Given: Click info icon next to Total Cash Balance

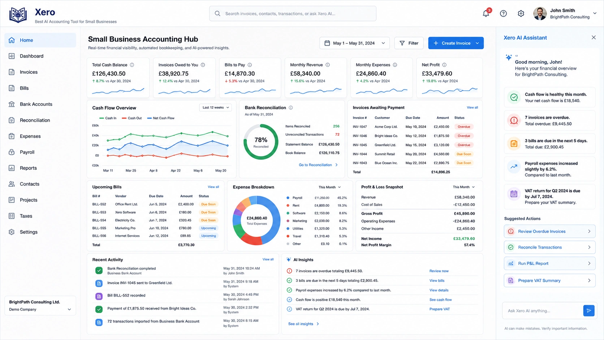Looking at the screenshot, I should (x=132, y=65).
